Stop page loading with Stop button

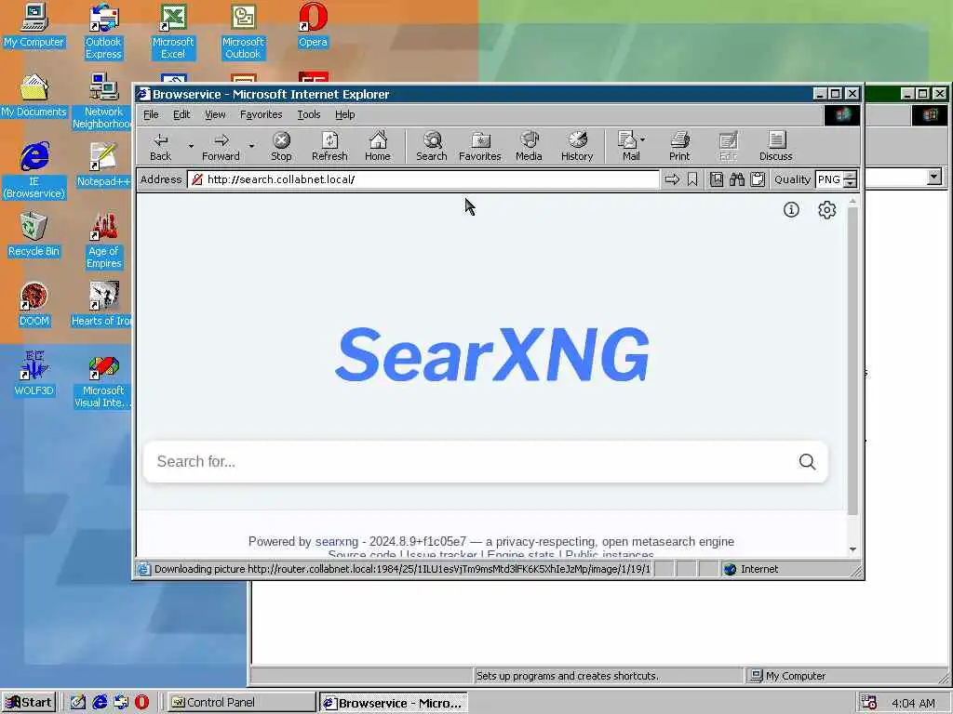pyautogui.click(x=281, y=146)
